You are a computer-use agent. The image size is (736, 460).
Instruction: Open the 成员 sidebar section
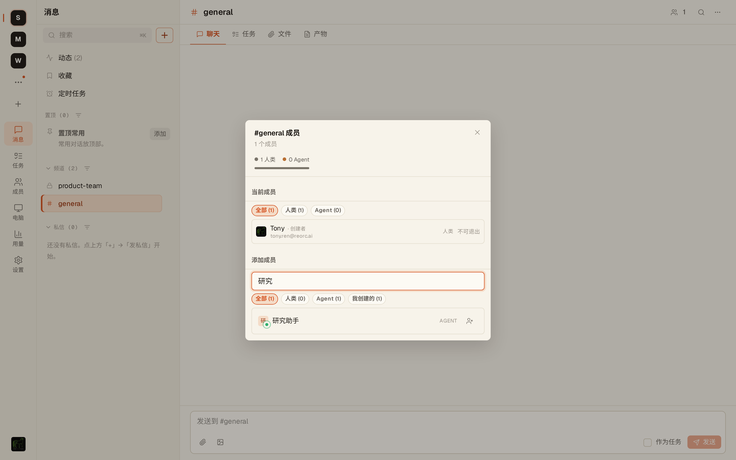18,186
